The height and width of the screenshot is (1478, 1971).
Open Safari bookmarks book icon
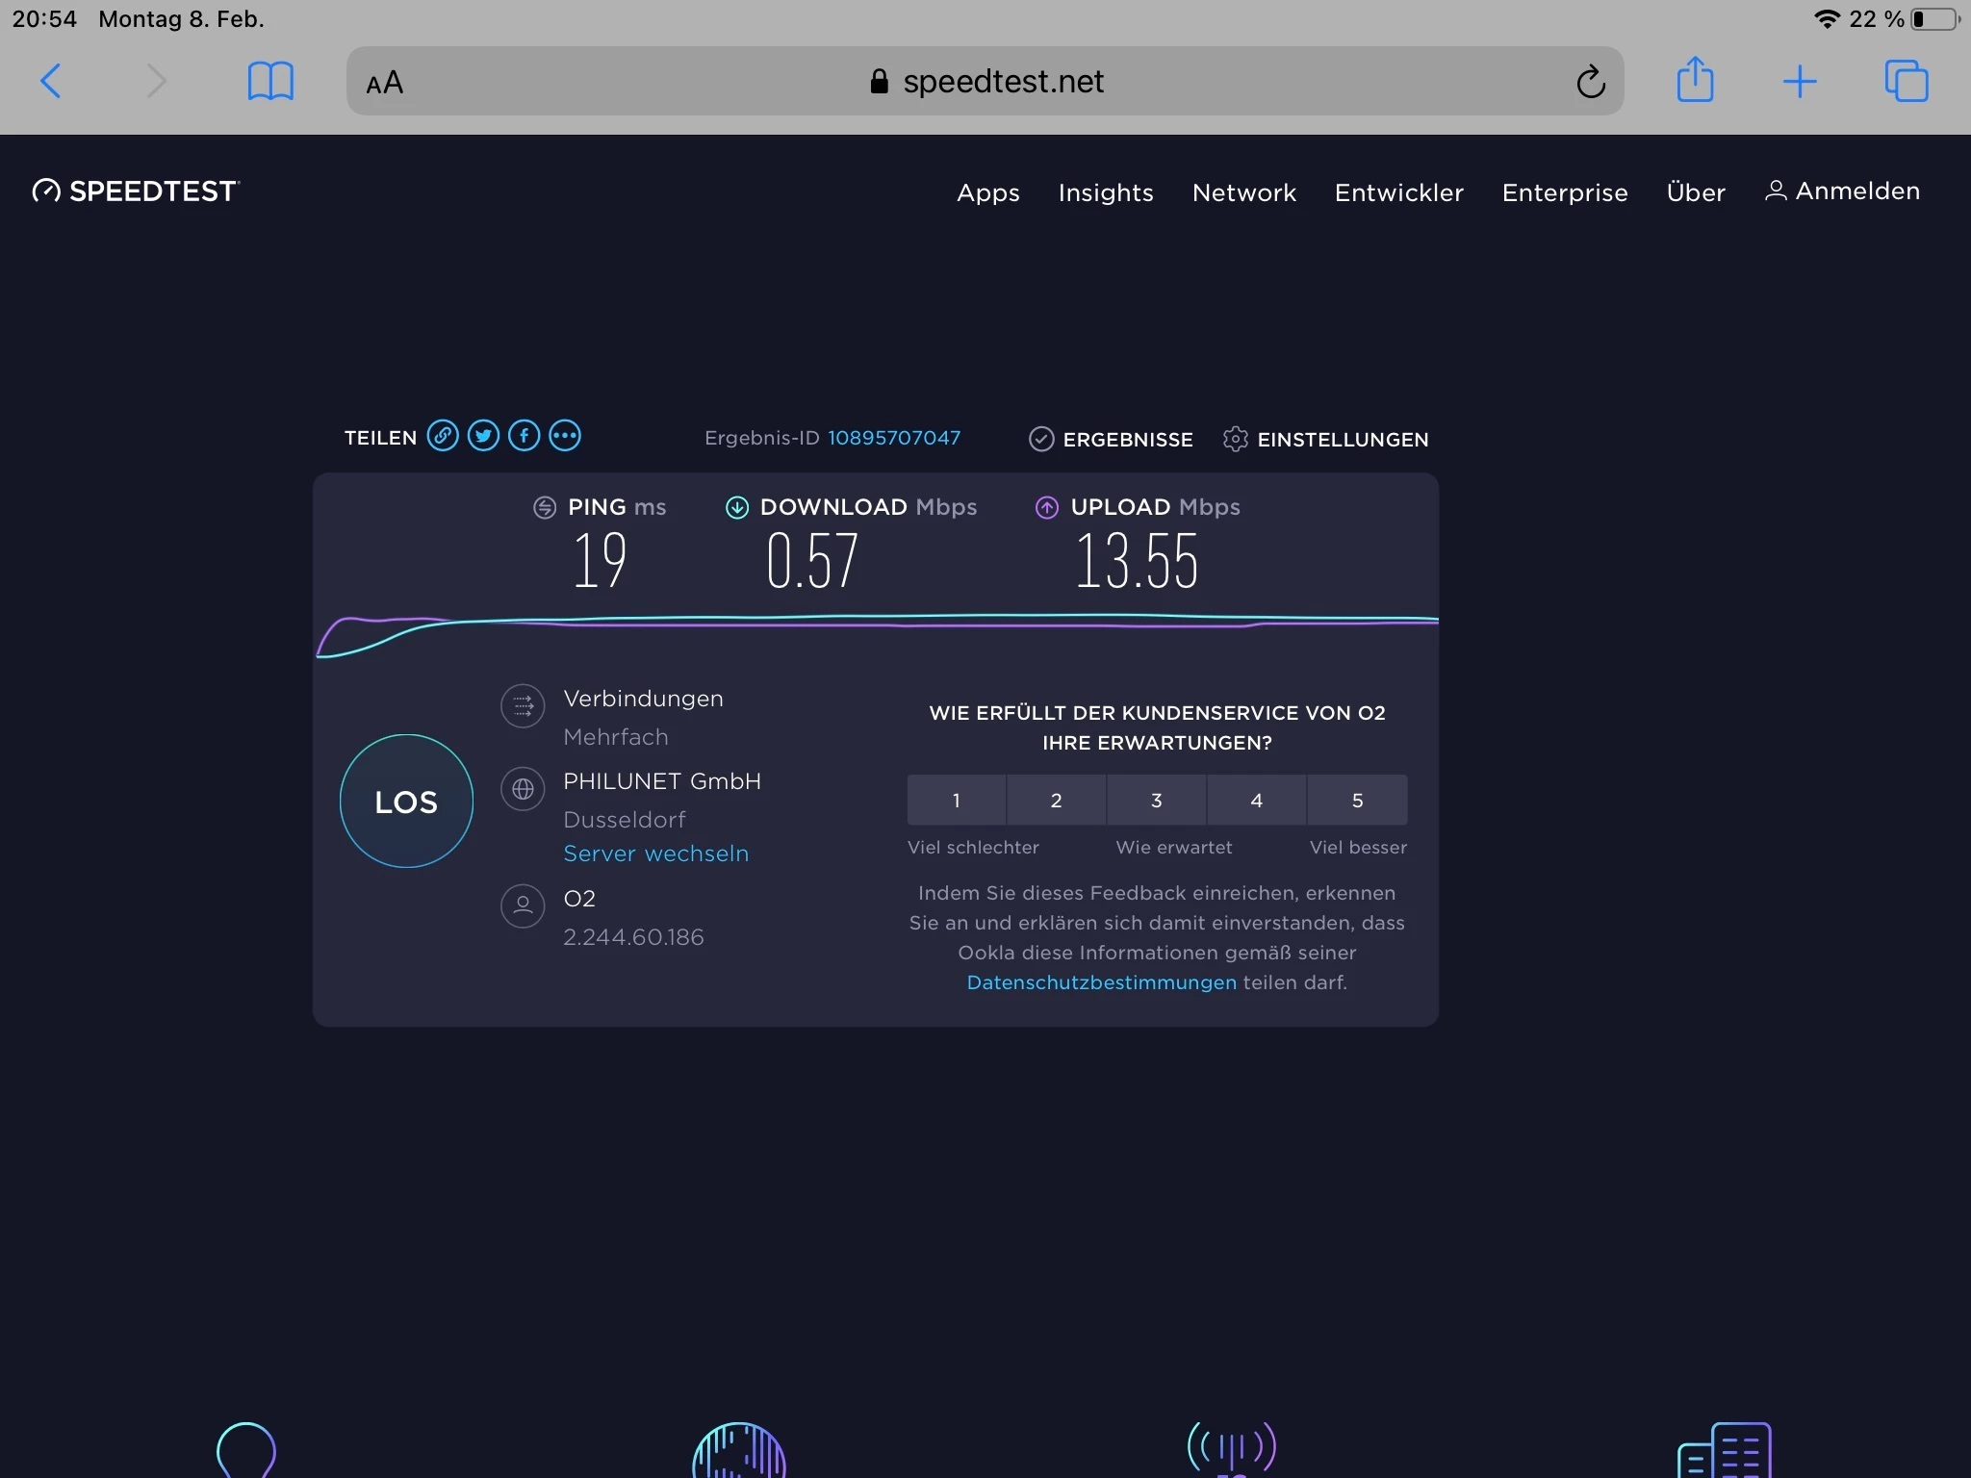click(270, 81)
